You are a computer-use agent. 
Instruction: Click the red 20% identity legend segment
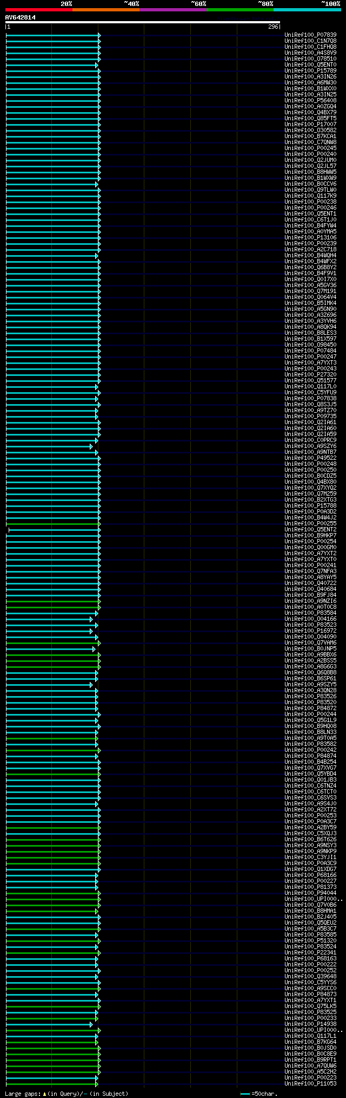(x=38, y=10)
